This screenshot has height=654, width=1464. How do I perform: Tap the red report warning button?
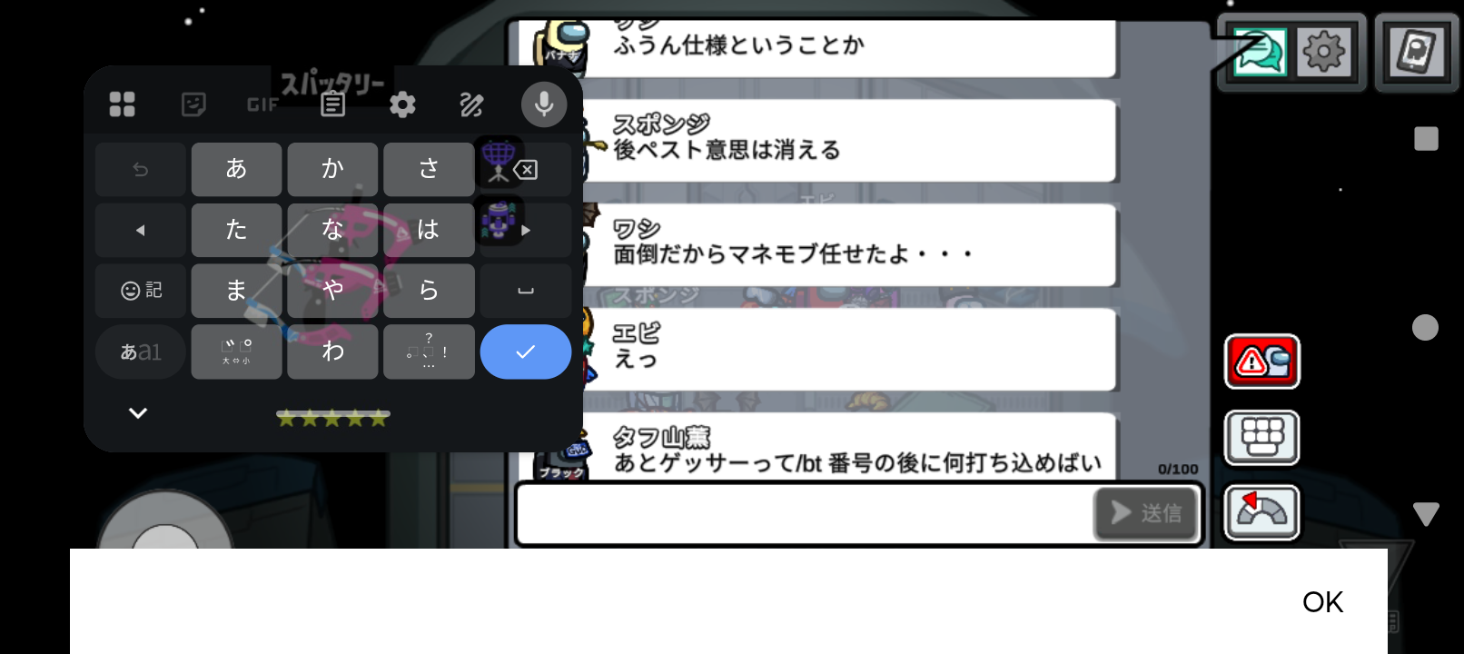1262,362
